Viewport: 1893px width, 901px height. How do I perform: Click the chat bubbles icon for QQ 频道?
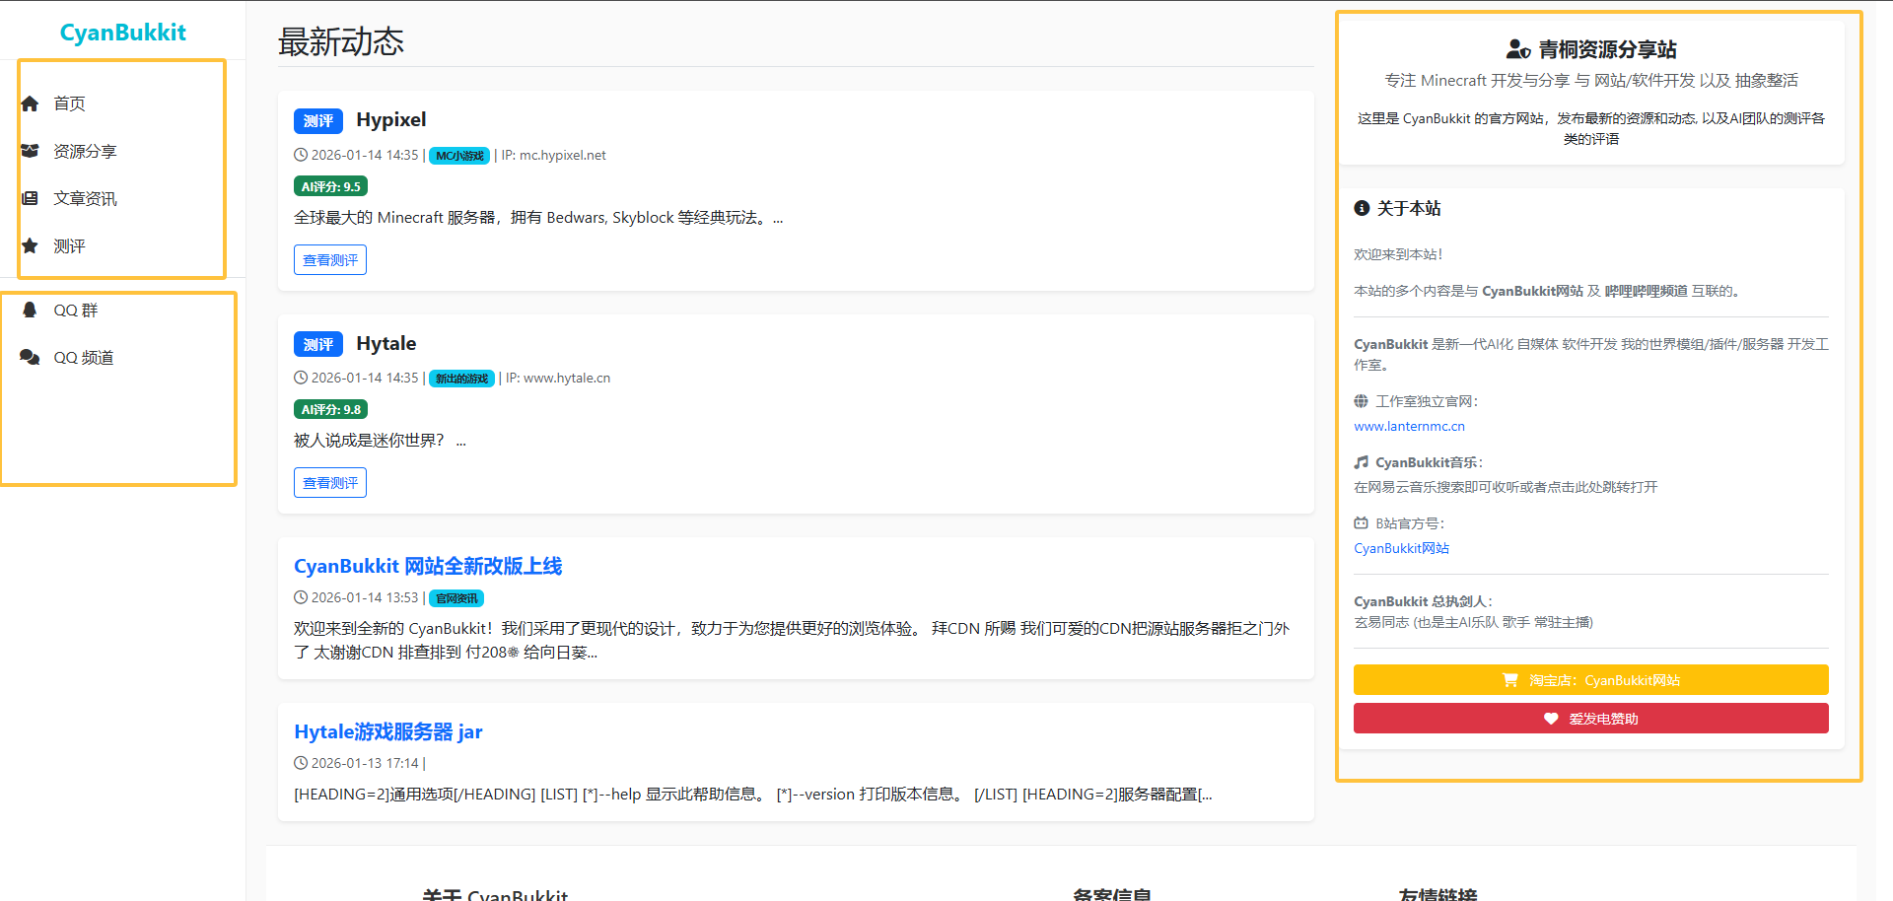30,357
